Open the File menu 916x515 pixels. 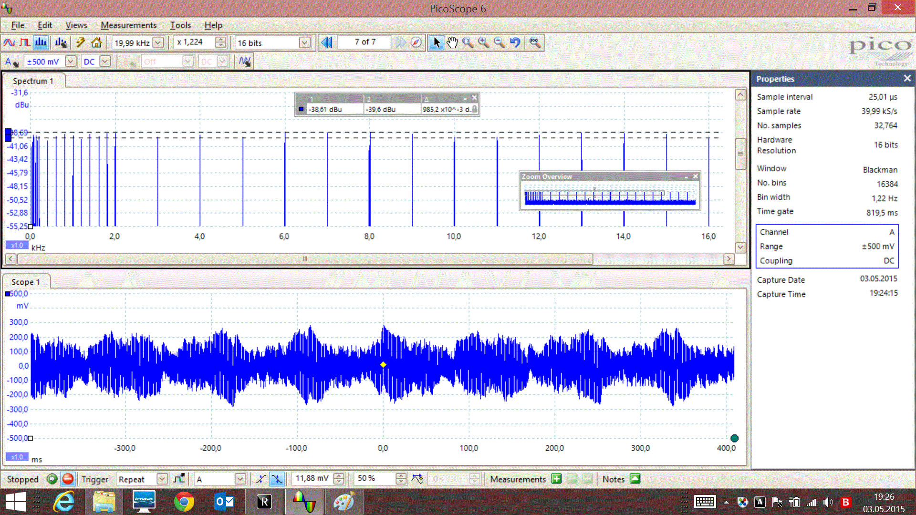tap(18, 25)
